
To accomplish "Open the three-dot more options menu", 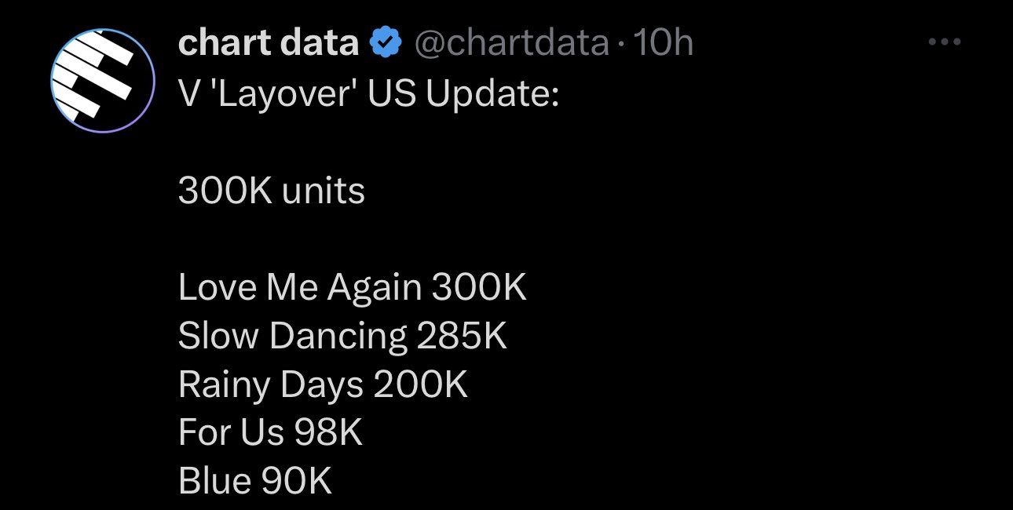I will (945, 43).
